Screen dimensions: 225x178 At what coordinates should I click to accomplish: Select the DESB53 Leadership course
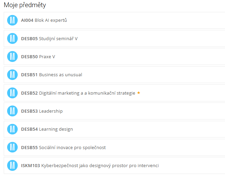pyautogui.click(x=42, y=111)
